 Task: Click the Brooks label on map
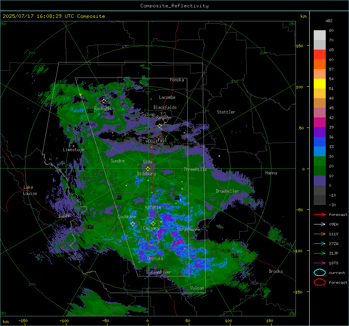click(x=276, y=271)
